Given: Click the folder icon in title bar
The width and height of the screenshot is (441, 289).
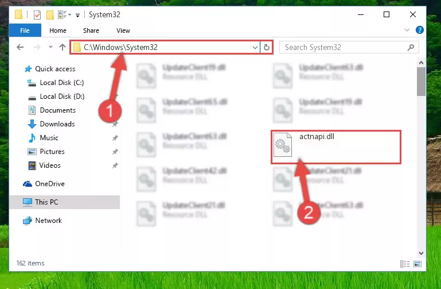Looking at the screenshot, I should (x=18, y=14).
